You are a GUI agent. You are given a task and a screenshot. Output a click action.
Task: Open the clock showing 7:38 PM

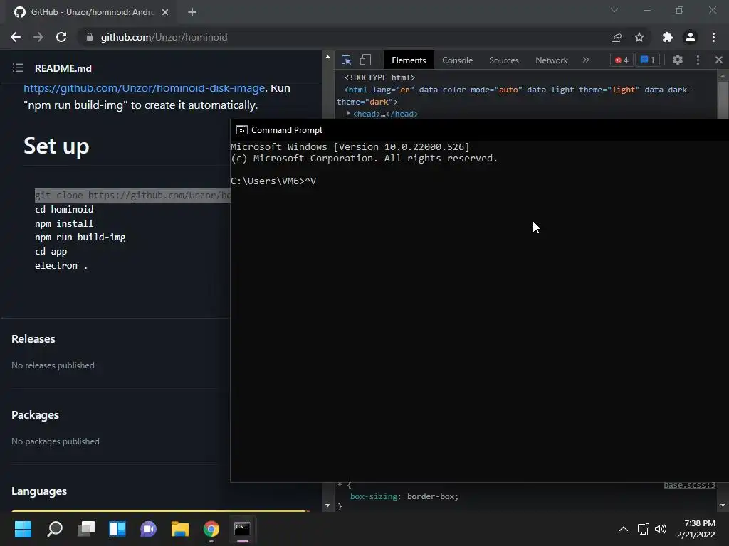[x=696, y=529]
